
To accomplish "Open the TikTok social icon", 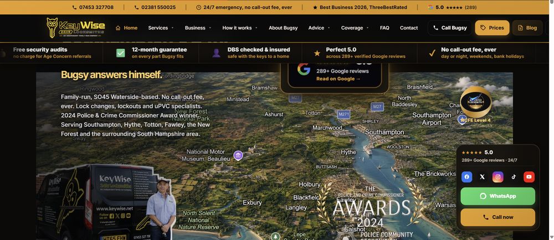I will [514, 177].
